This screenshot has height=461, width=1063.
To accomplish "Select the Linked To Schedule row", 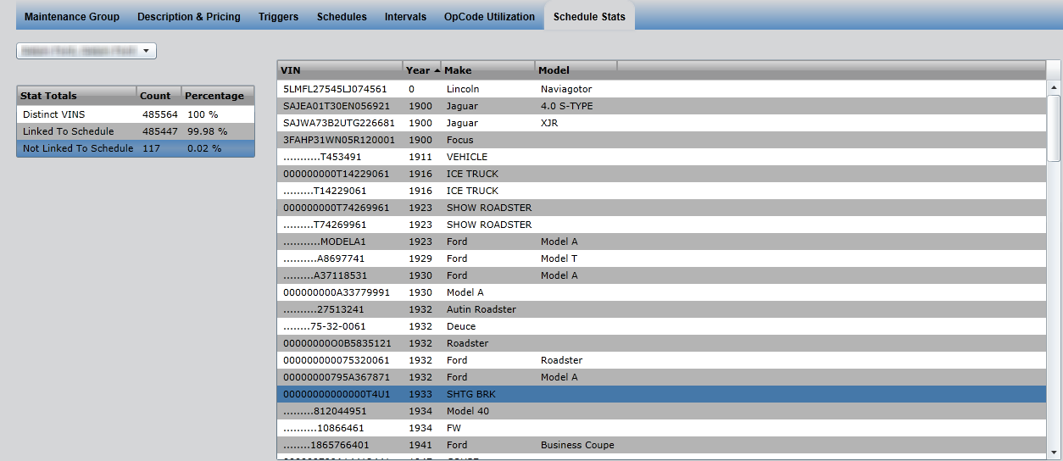I will (x=136, y=131).
